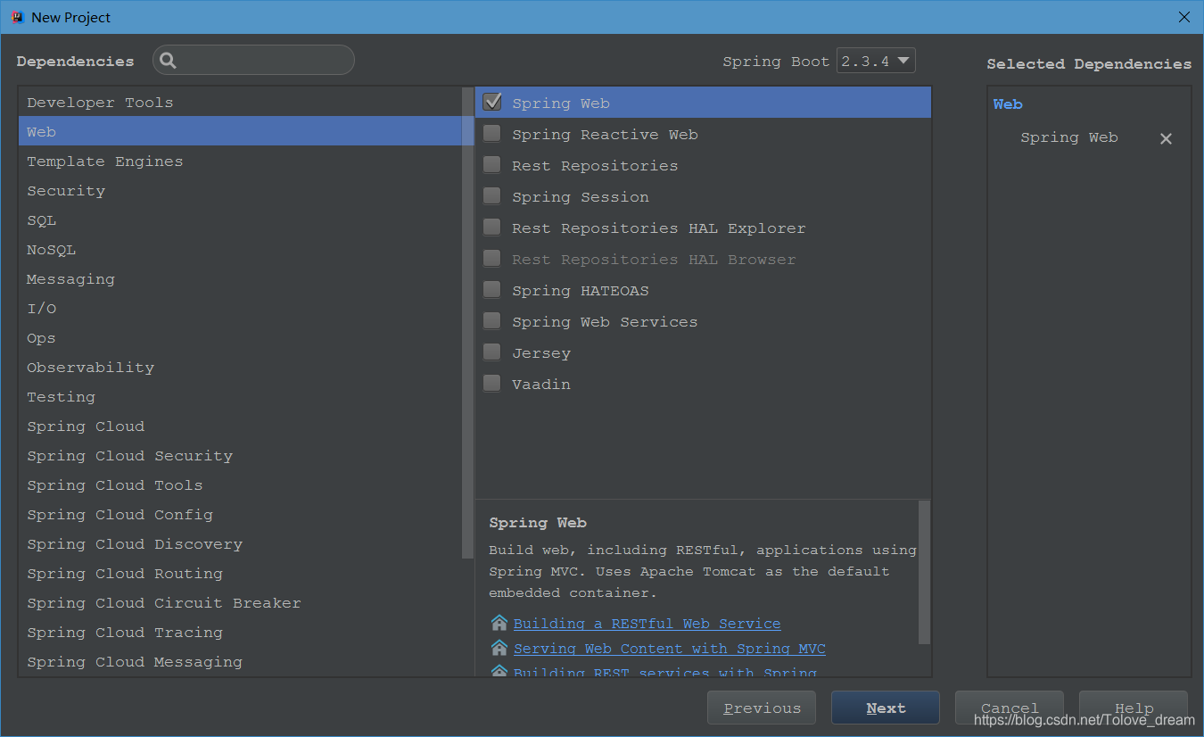Click the house icon beside Building a RESTful Web Service
Viewport: 1204px width, 737px height.
pos(499,623)
